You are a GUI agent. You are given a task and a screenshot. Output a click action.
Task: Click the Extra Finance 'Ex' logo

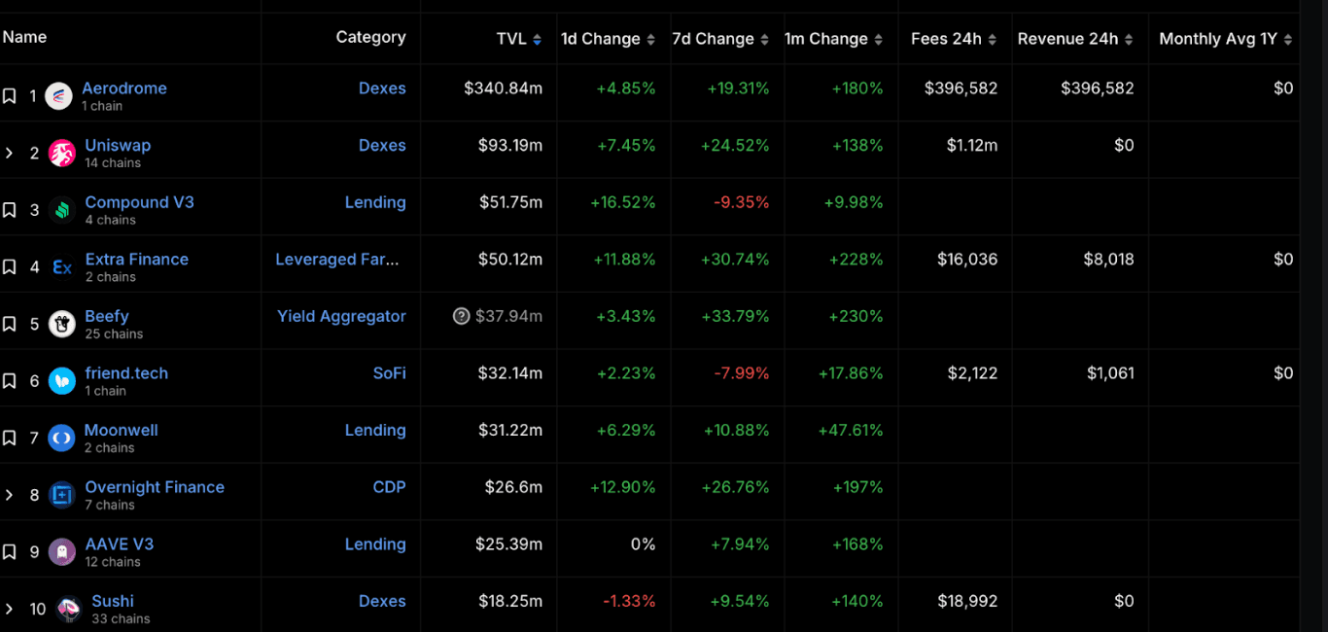coord(62,267)
